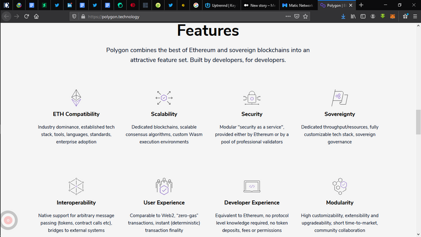This screenshot has height=237, width=421.
Task: Switch to the New story Medium tab
Action: (260, 5)
